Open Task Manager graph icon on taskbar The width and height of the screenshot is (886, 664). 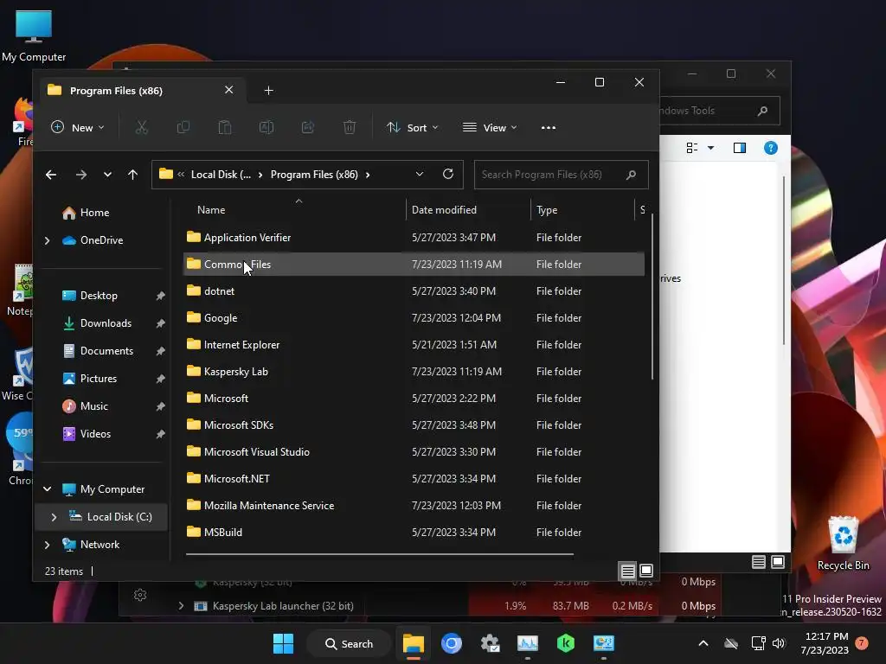click(528, 643)
